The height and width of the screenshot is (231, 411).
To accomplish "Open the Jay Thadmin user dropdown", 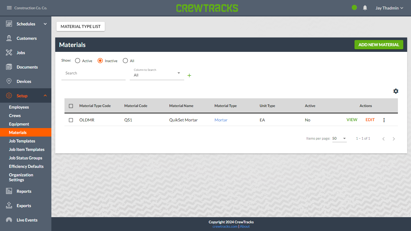I will tap(389, 8).
